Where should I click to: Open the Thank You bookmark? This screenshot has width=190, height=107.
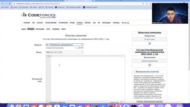pyautogui.click(x=60, y=7)
